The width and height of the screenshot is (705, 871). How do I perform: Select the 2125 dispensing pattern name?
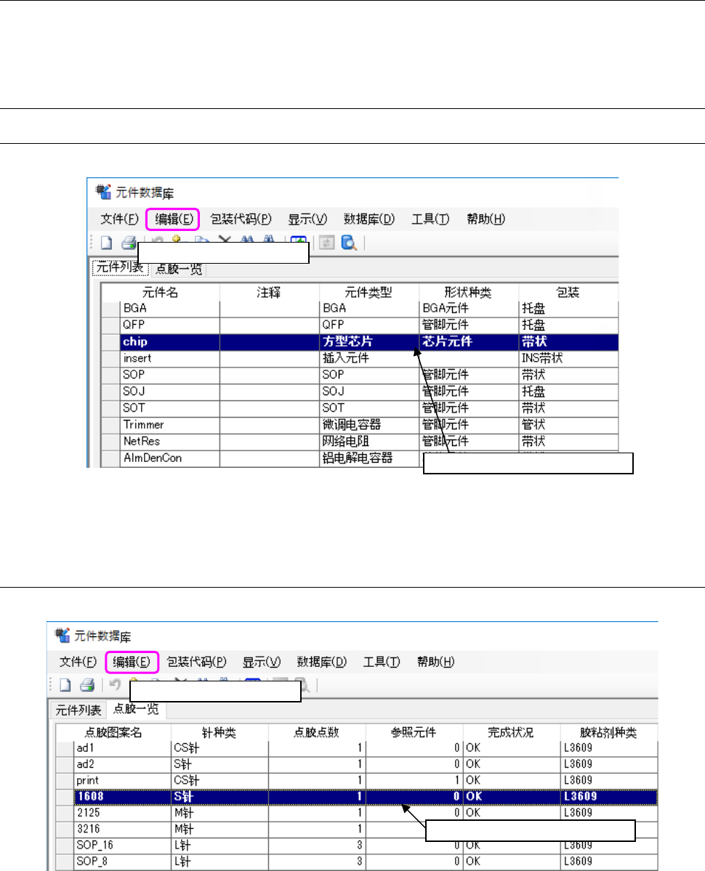click(122, 813)
